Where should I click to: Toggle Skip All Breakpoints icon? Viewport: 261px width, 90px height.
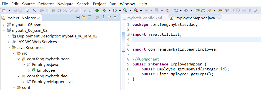point(35,11)
